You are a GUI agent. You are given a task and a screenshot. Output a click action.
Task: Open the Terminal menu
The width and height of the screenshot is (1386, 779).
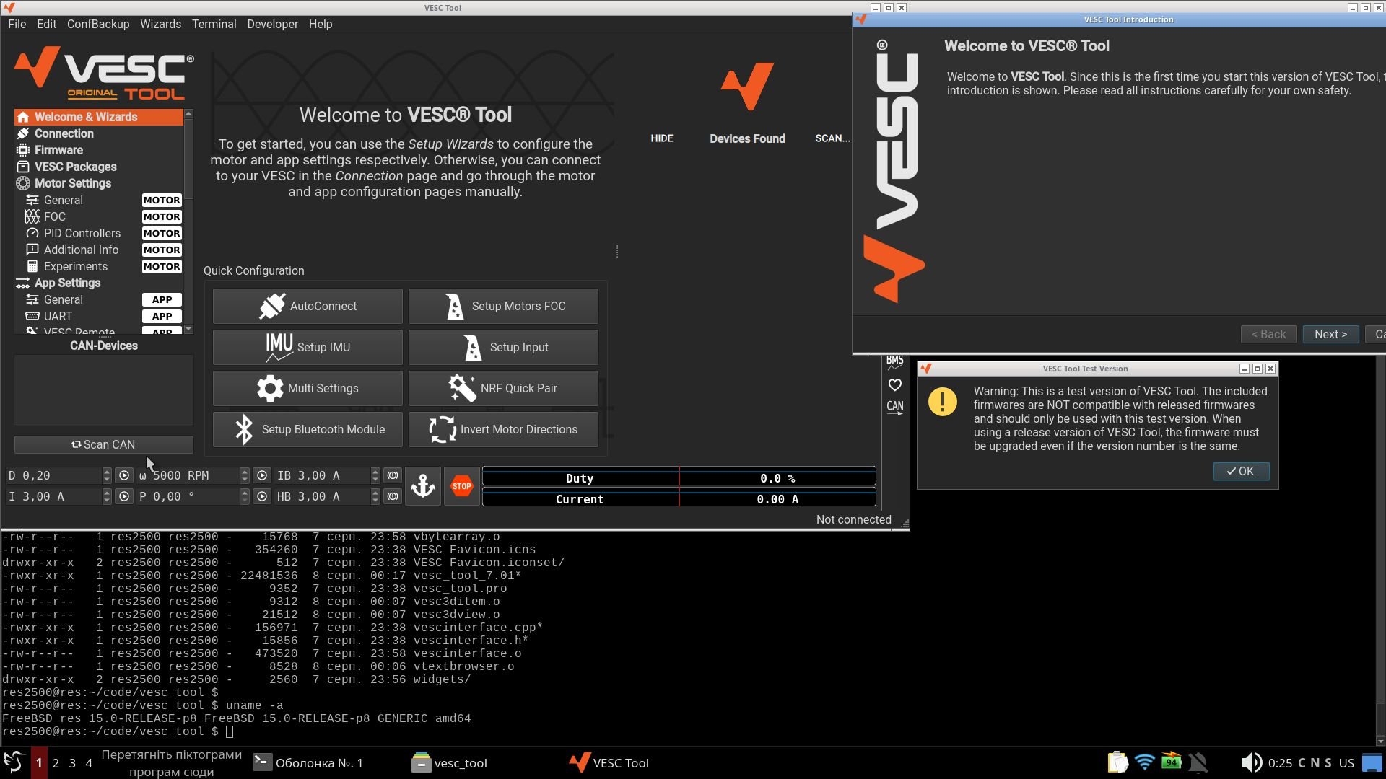(214, 24)
